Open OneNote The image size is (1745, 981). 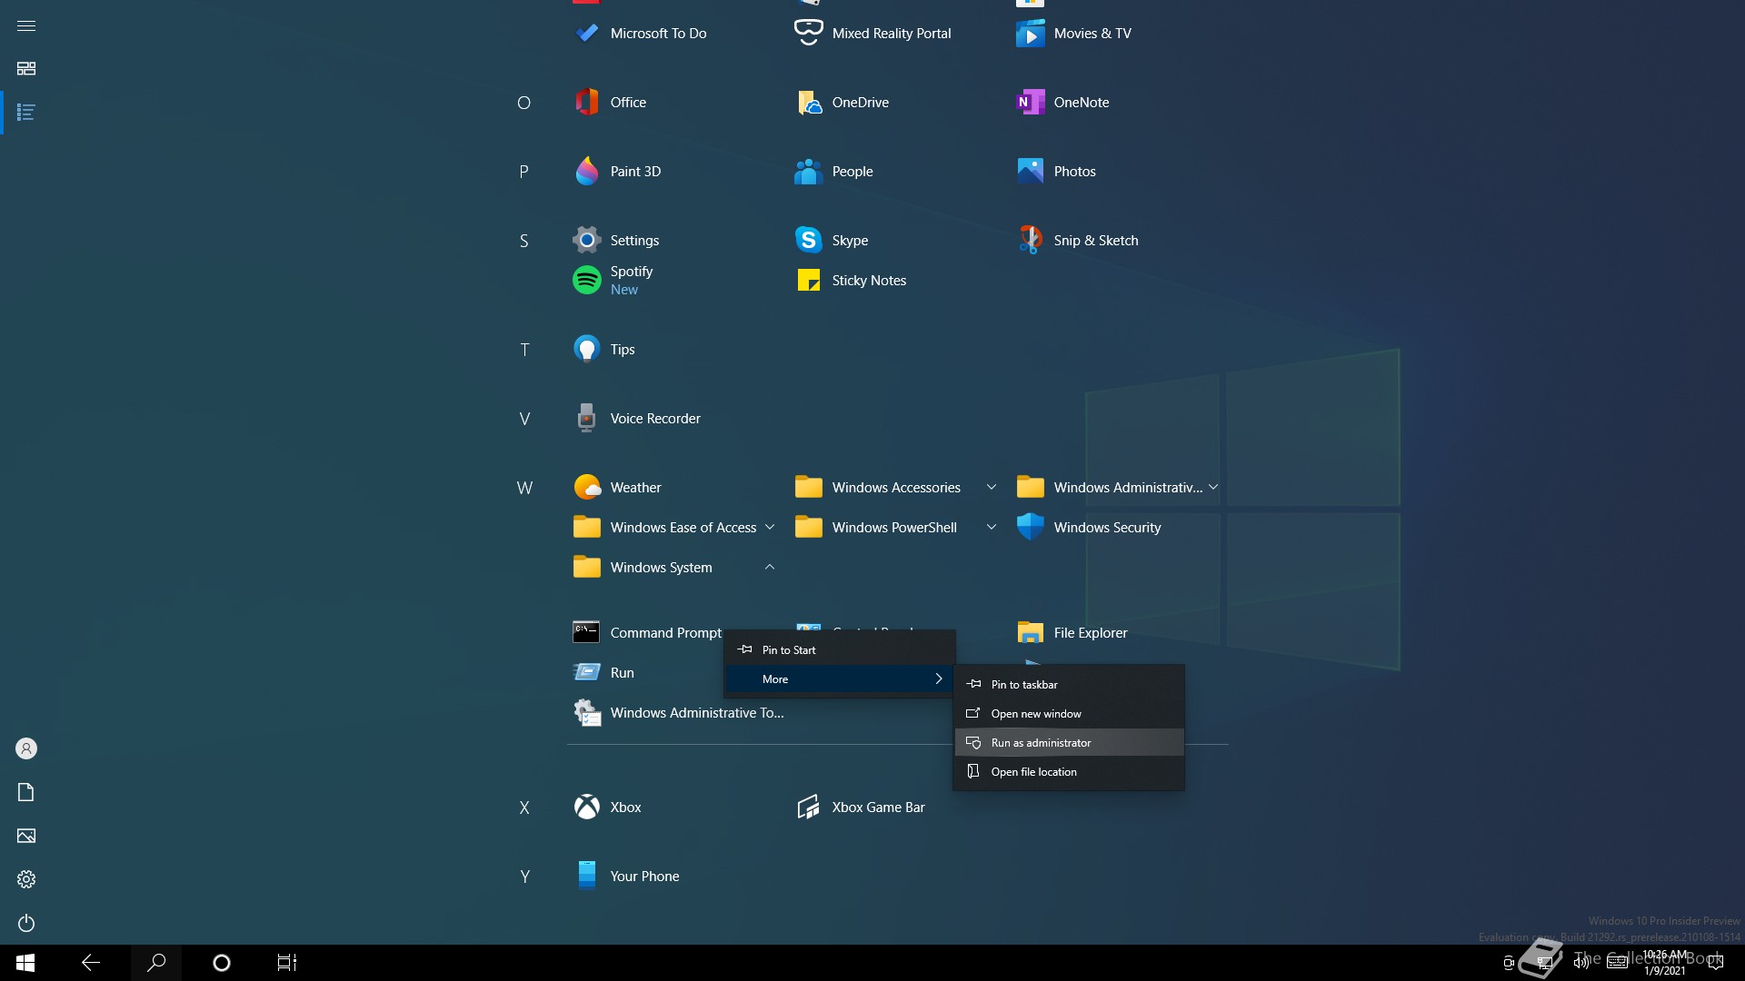point(1062,103)
